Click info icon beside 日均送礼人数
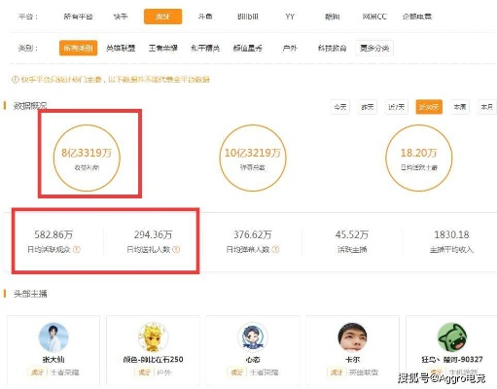 [x=176, y=250]
